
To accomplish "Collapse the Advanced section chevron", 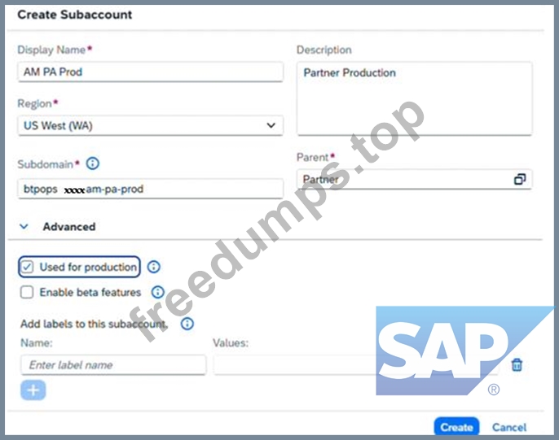I will click(24, 227).
